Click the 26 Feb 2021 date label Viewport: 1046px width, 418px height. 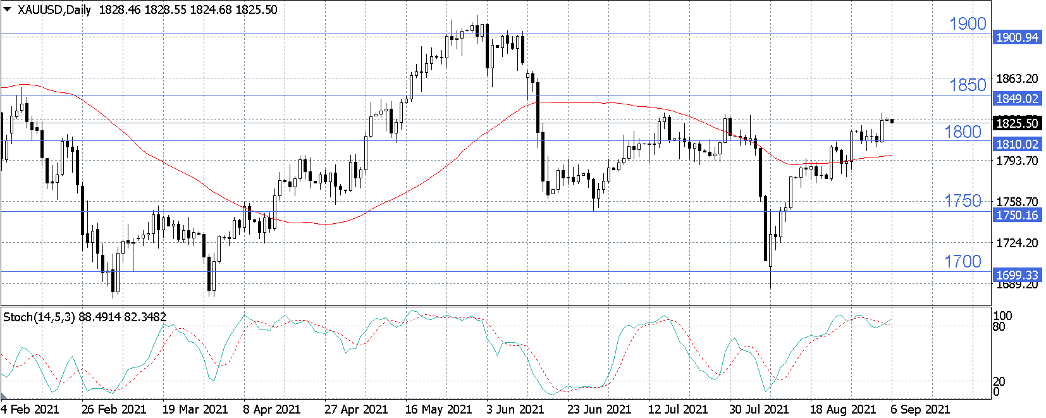point(114,409)
